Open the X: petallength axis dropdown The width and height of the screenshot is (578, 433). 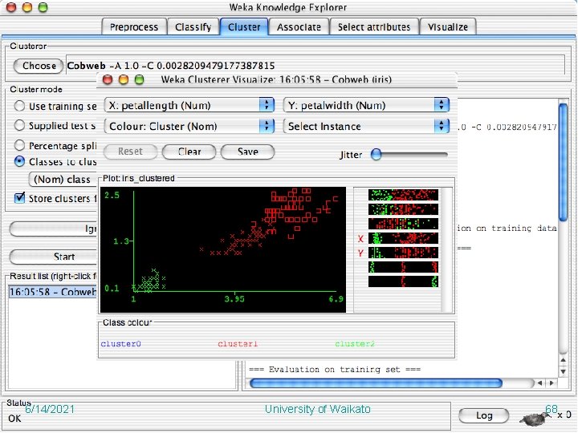[189, 105]
